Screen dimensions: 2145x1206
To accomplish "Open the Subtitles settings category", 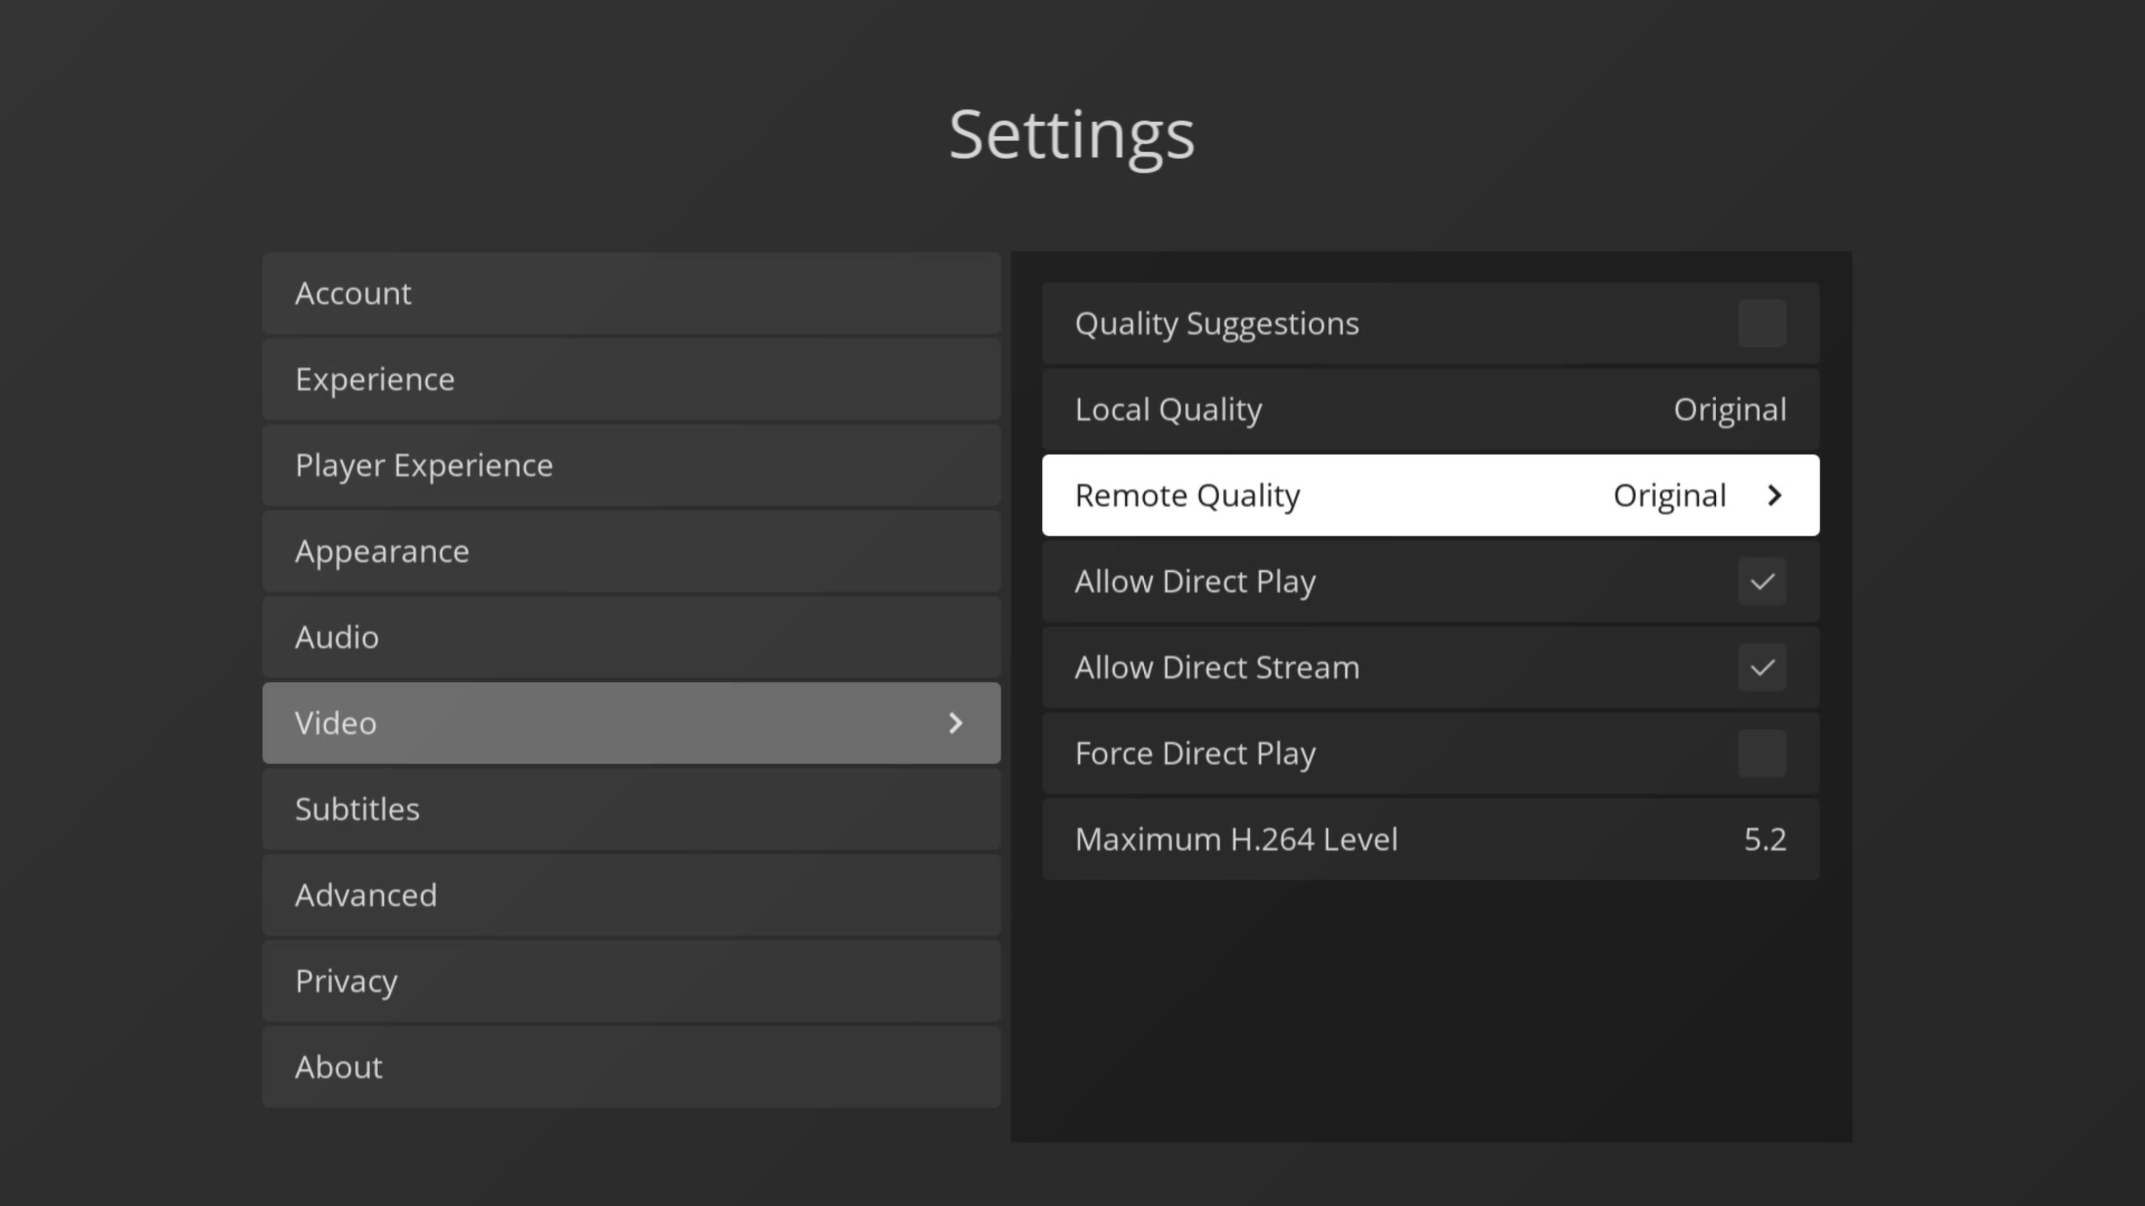I will 631,809.
